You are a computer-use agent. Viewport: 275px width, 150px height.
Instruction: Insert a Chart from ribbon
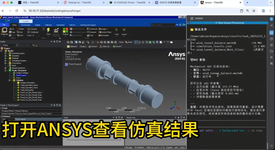(x=90, y=35)
